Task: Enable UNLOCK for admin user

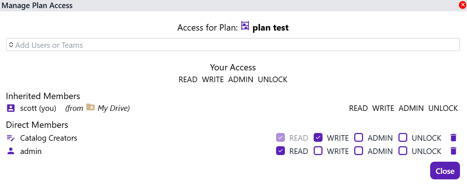Action: click(403, 151)
